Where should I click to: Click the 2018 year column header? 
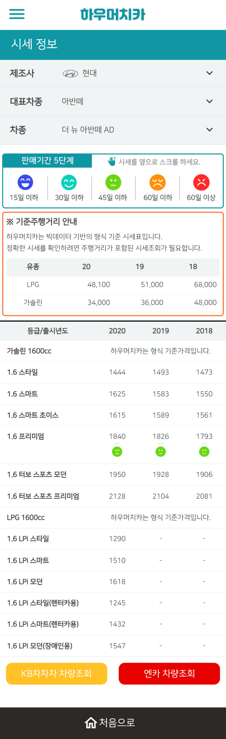point(204,331)
